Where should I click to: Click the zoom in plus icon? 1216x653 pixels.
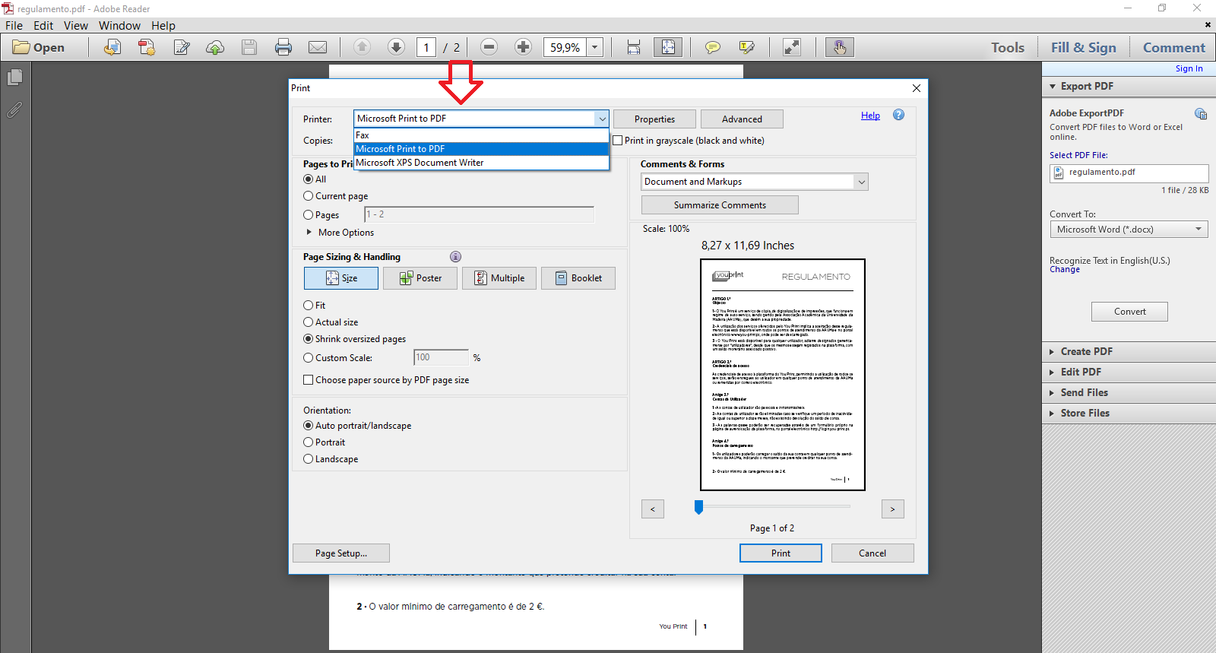point(523,47)
